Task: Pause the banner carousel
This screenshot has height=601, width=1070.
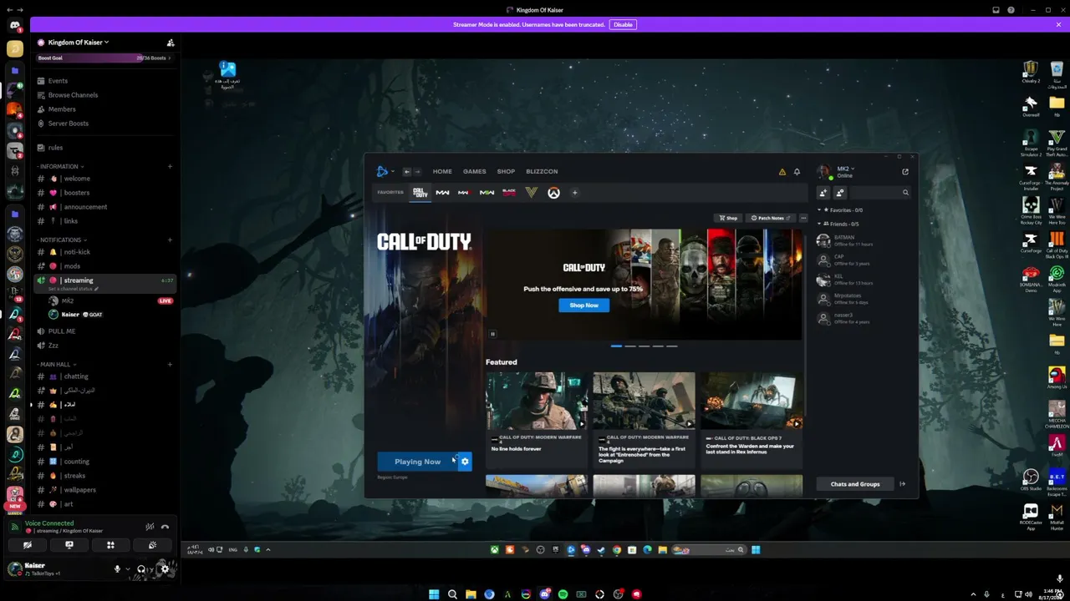Action: coord(492,334)
